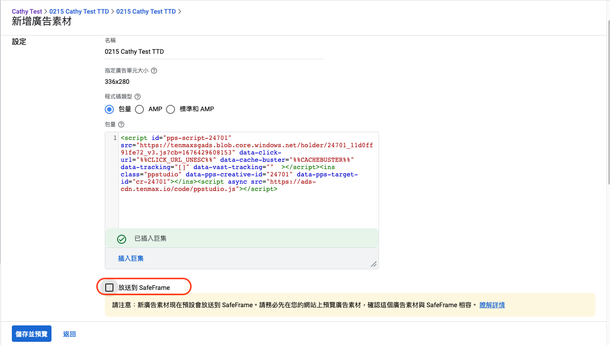Click the 新增廣告素材 page heading
The width and height of the screenshot is (610, 345).
pos(41,21)
